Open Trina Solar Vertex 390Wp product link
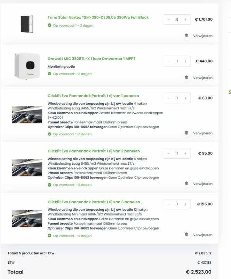The height and width of the screenshot is (279, 231). tap(98, 17)
